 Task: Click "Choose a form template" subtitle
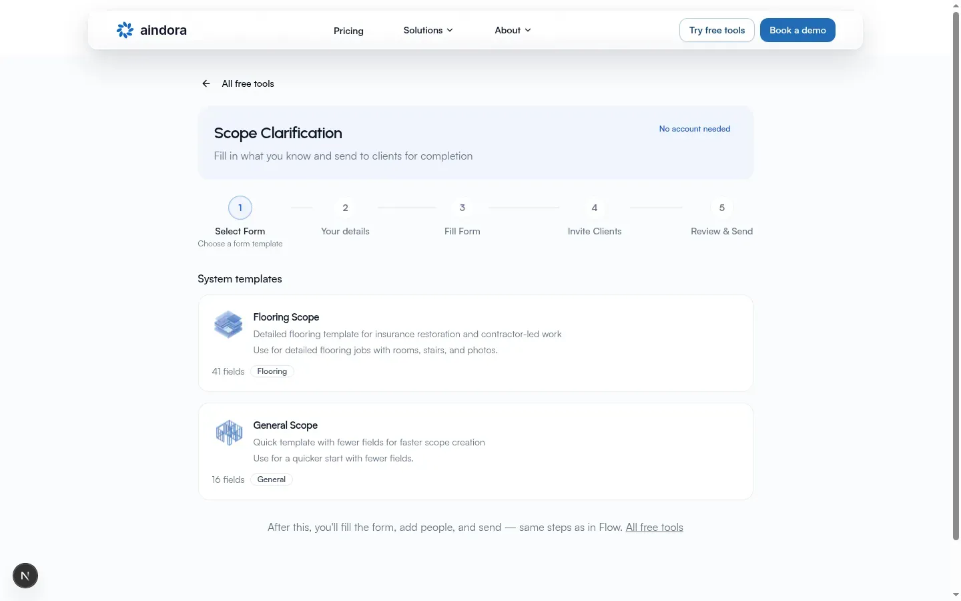(x=240, y=244)
